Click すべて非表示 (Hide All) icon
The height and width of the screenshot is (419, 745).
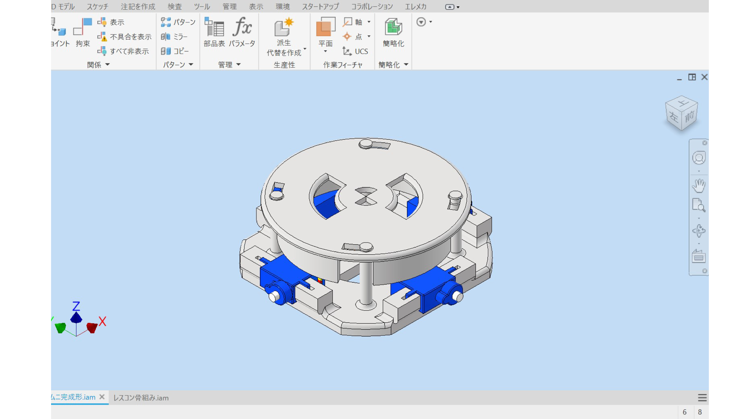102,51
